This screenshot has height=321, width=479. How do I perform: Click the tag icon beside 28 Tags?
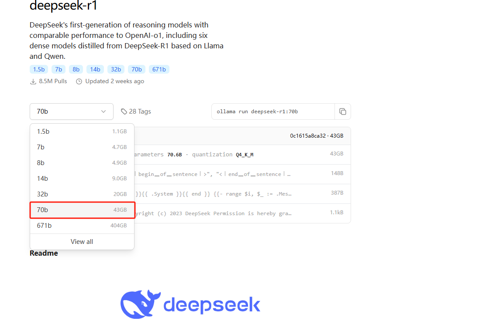124,112
